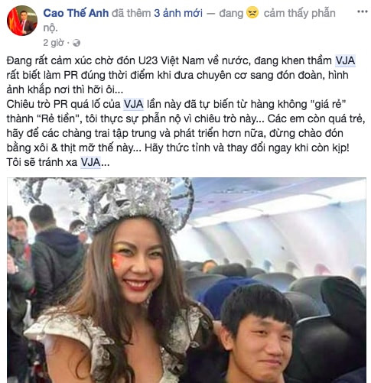Click VJA tag after "quá lố của"
The image size is (371, 383).
point(134,104)
